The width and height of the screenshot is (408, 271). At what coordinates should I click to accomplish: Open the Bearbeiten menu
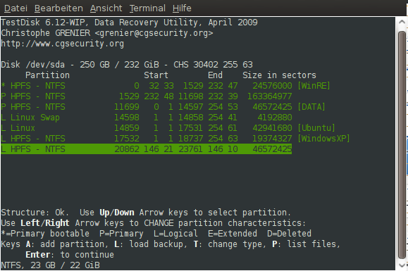58,8
